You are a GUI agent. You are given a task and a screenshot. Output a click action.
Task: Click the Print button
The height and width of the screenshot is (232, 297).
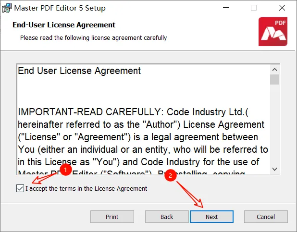[112, 217]
